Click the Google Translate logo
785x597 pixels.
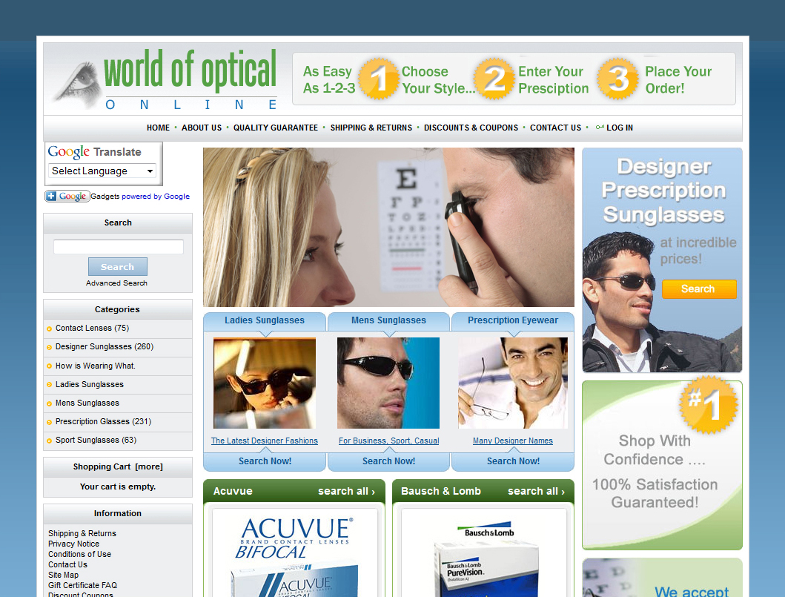[x=95, y=152]
